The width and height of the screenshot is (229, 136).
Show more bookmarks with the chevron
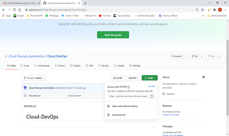click(203, 16)
